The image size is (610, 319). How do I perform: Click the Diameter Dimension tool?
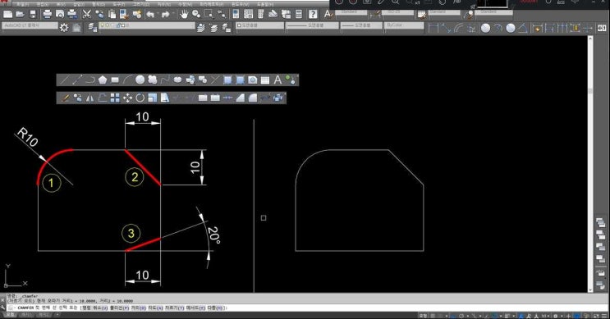pyautogui.click(x=511, y=28)
